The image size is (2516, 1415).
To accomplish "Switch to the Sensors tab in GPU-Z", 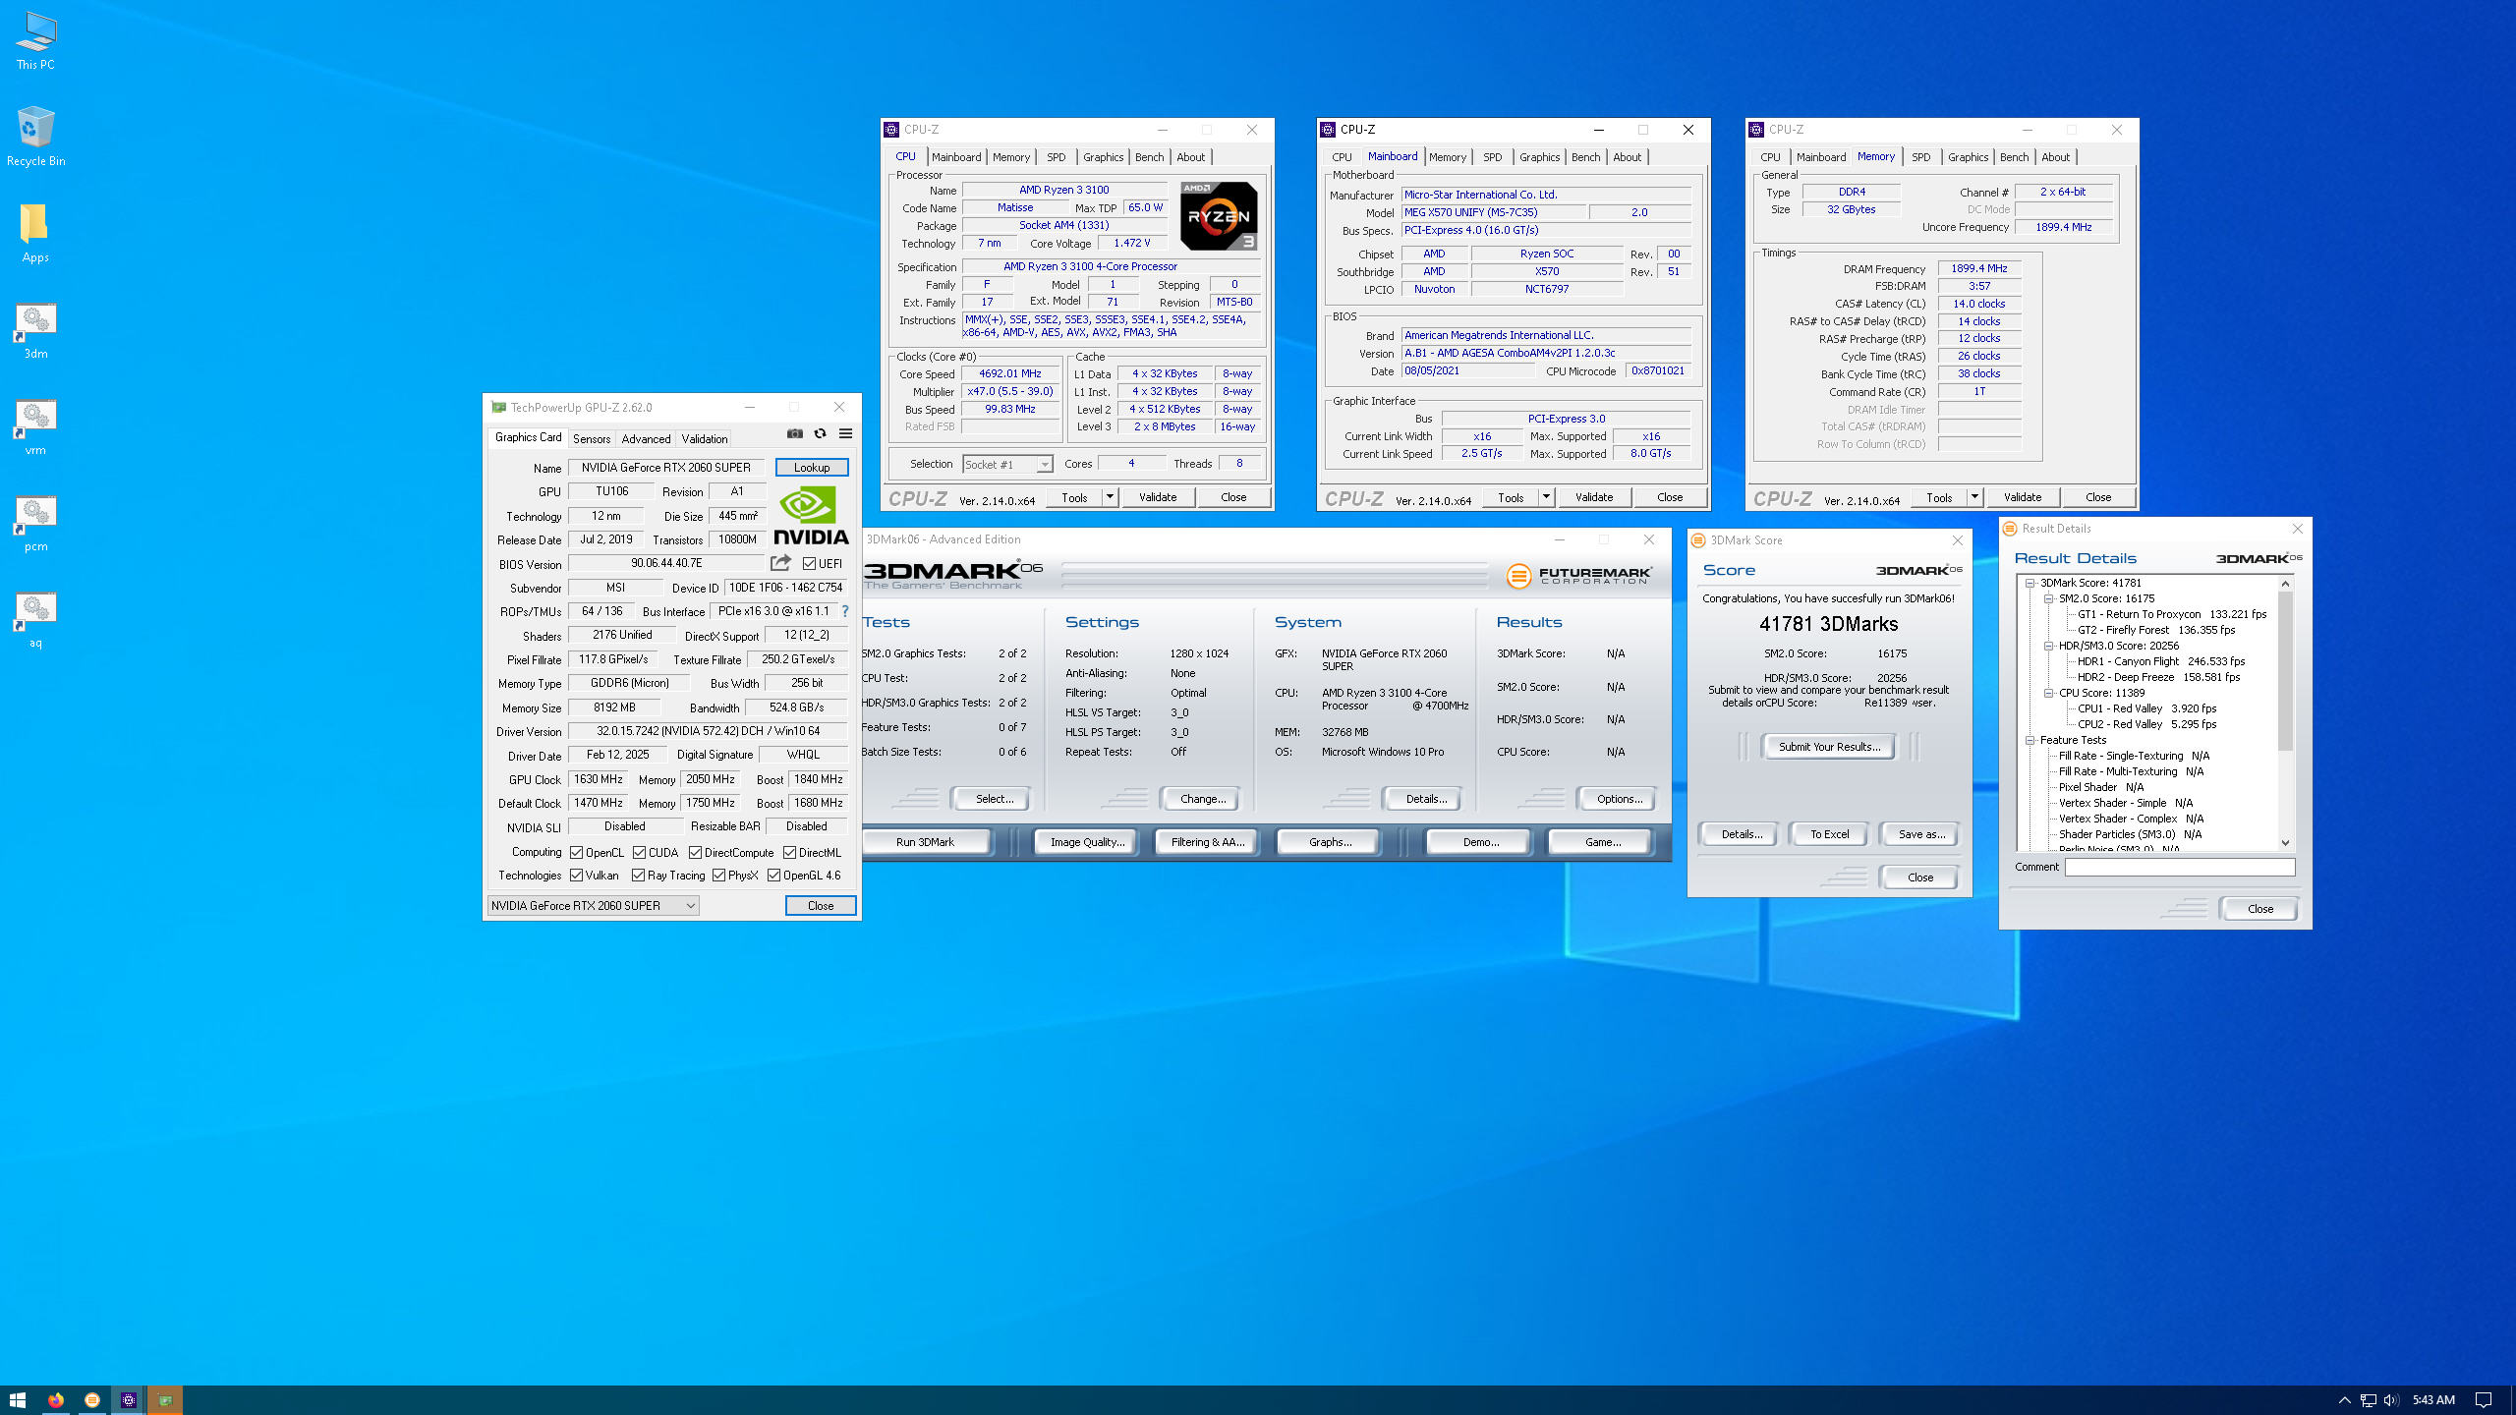I will pyautogui.click(x=592, y=438).
